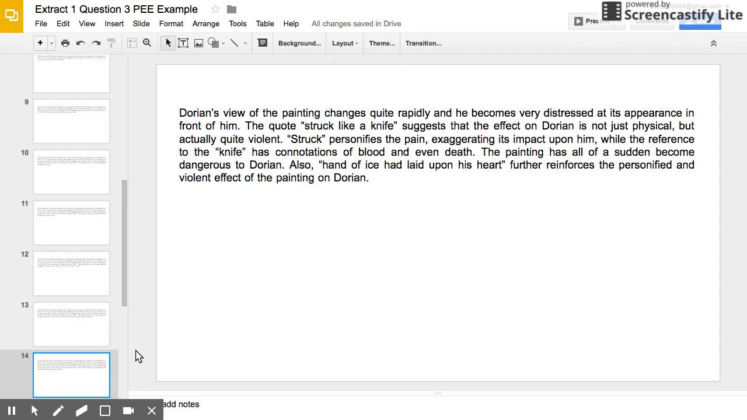
Task: Pause the Screencastify recording
Action: coord(12,411)
